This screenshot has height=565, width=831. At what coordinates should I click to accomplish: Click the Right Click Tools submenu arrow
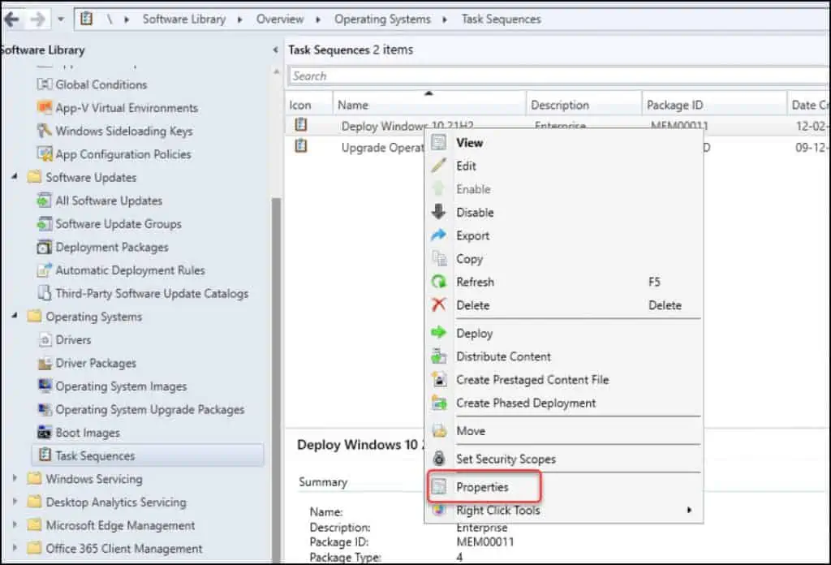tap(689, 510)
